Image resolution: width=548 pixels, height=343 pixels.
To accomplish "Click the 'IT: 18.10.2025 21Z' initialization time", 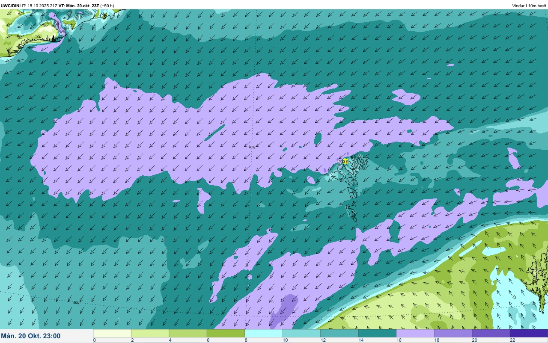I will 40,6.
